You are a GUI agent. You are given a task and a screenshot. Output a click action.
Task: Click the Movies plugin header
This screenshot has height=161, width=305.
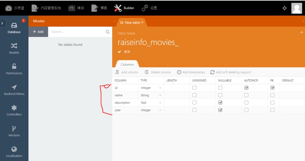pos(39,21)
